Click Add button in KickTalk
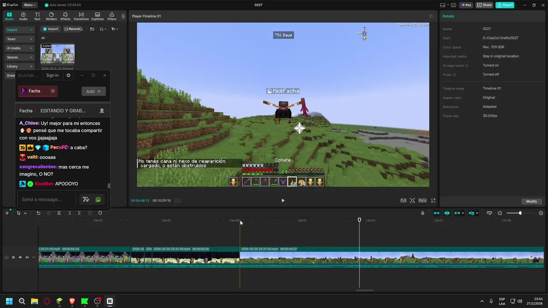Screen dimensions: 548x308 93,91
